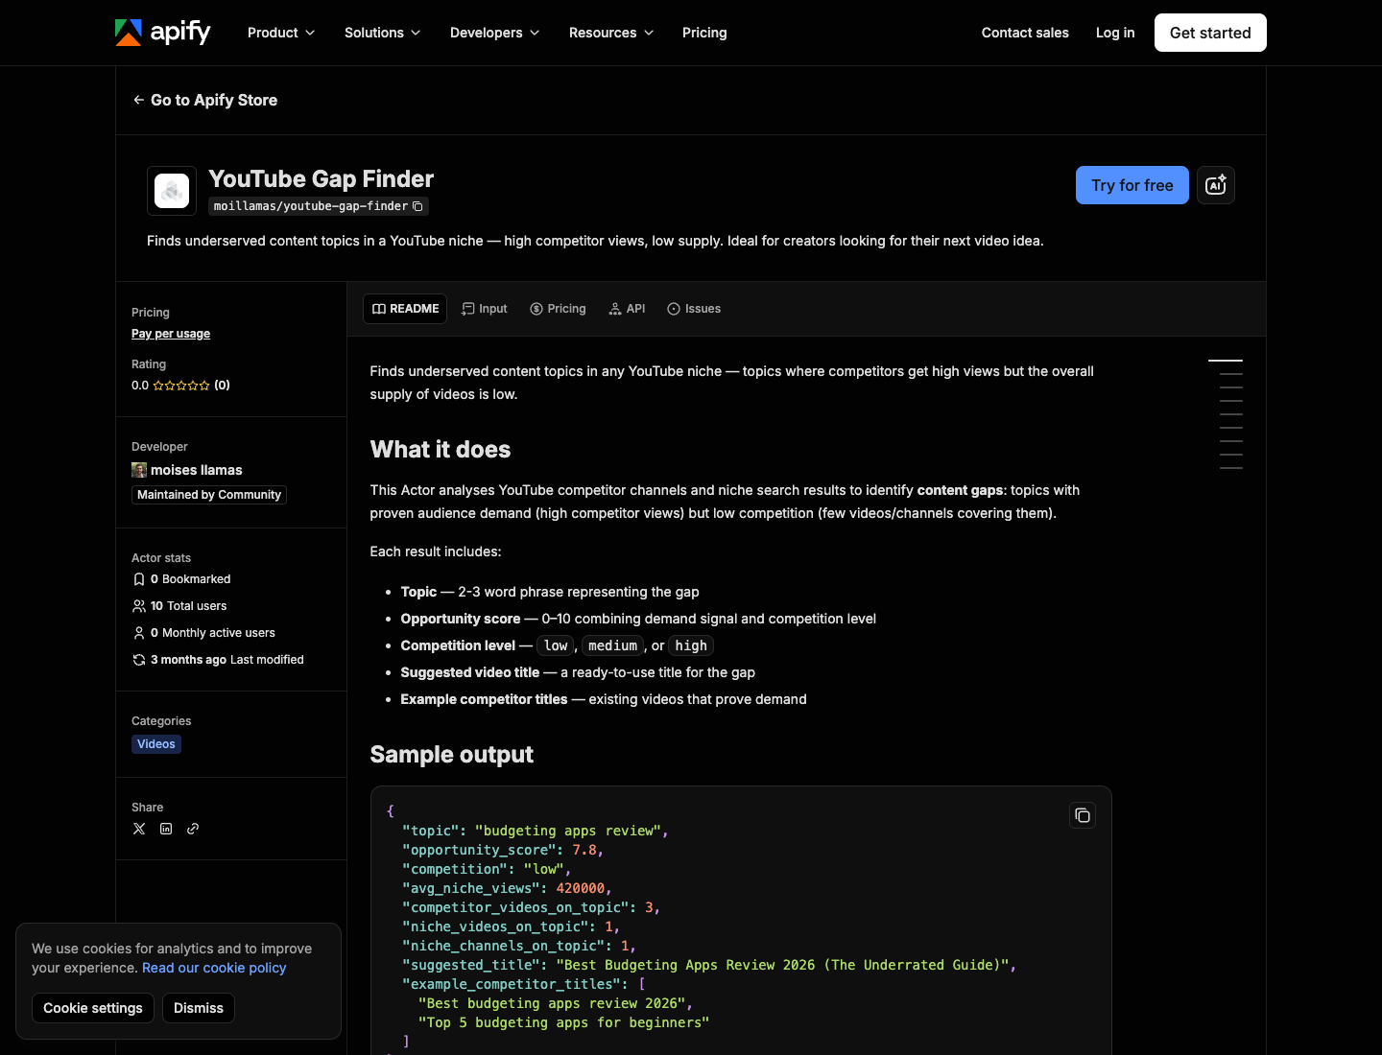Screen dimensions: 1382x1055
Task: Go back to Apify Store
Action: coord(205,100)
